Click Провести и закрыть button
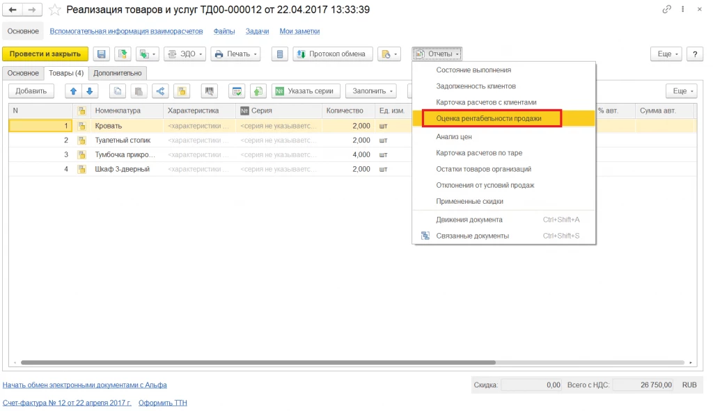Screen dimensions: 713x411 45,54
